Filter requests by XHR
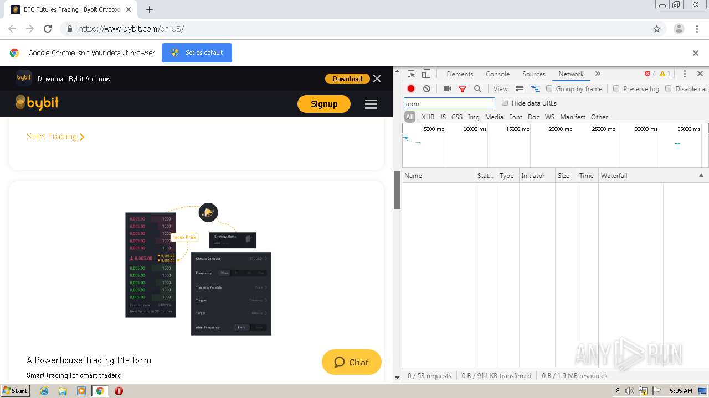The image size is (709, 398). point(428,117)
